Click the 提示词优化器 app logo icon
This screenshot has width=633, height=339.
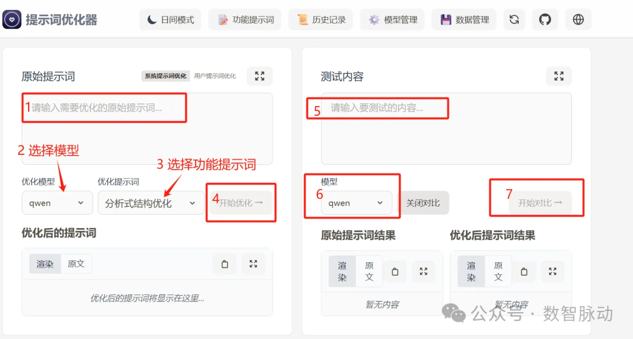(x=12, y=19)
